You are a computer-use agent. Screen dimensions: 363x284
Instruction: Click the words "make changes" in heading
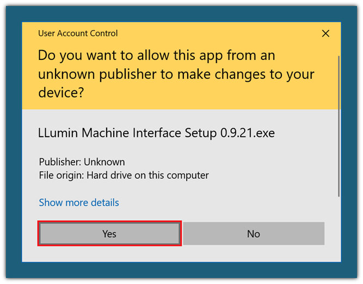coord(226,74)
